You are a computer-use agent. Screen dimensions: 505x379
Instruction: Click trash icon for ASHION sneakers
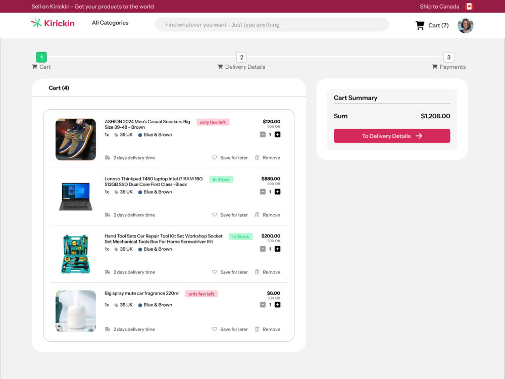[257, 158]
